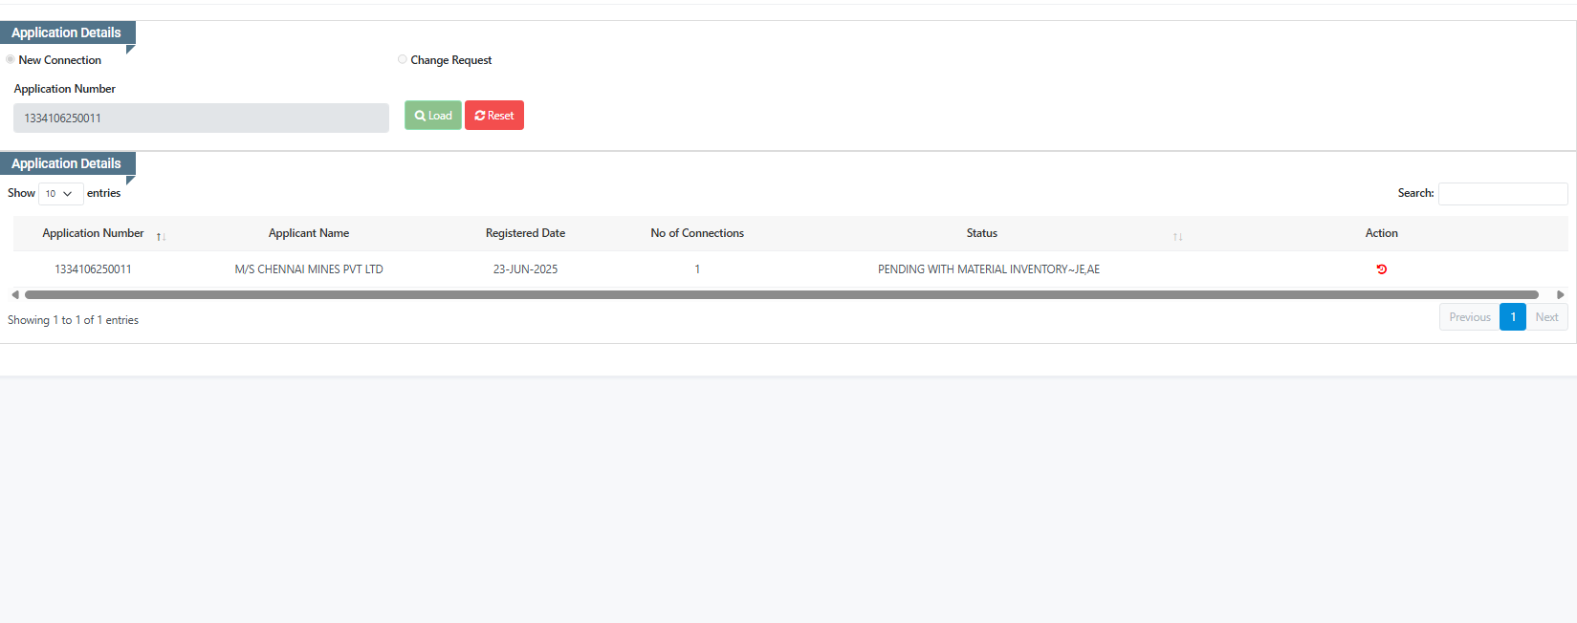
Task: Sort by Status column arrows
Action: click(1177, 236)
